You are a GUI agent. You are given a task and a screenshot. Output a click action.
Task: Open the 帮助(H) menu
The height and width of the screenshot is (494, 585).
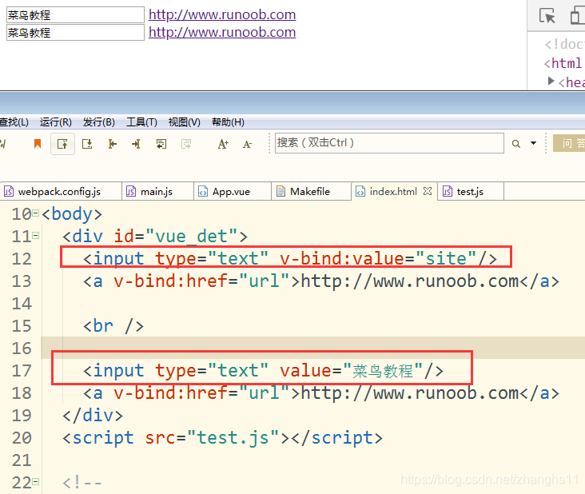[x=228, y=122]
